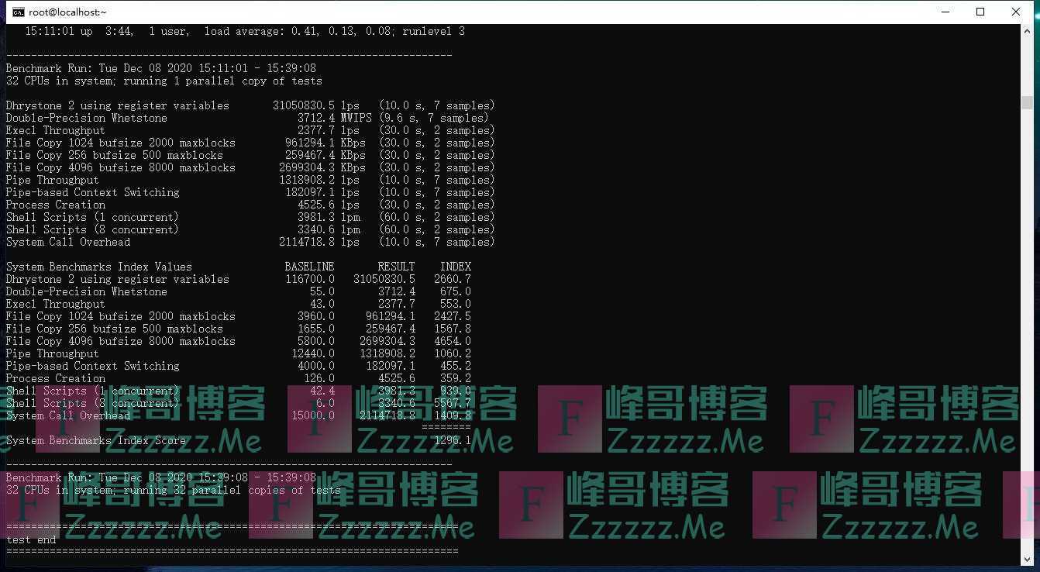This screenshot has height=572, width=1040.
Task: Click Whetstone index value 675.0
Action: tap(456, 292)
